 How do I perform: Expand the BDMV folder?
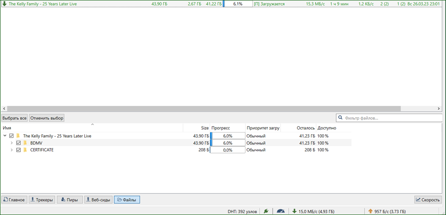coord(12,143)
